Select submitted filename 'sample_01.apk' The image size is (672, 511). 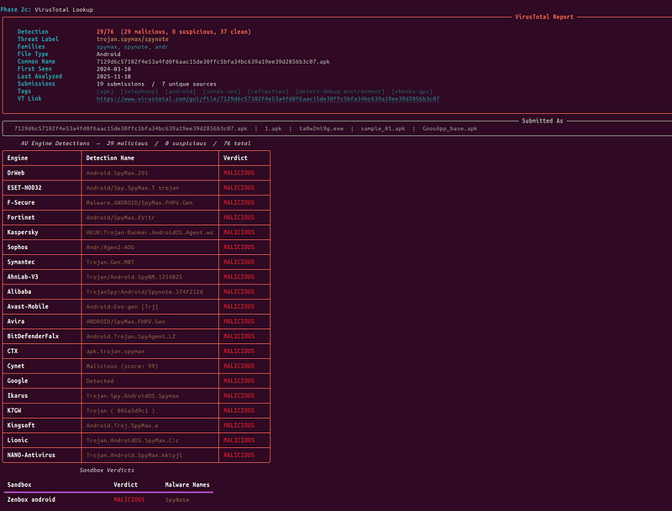[383, 128]
